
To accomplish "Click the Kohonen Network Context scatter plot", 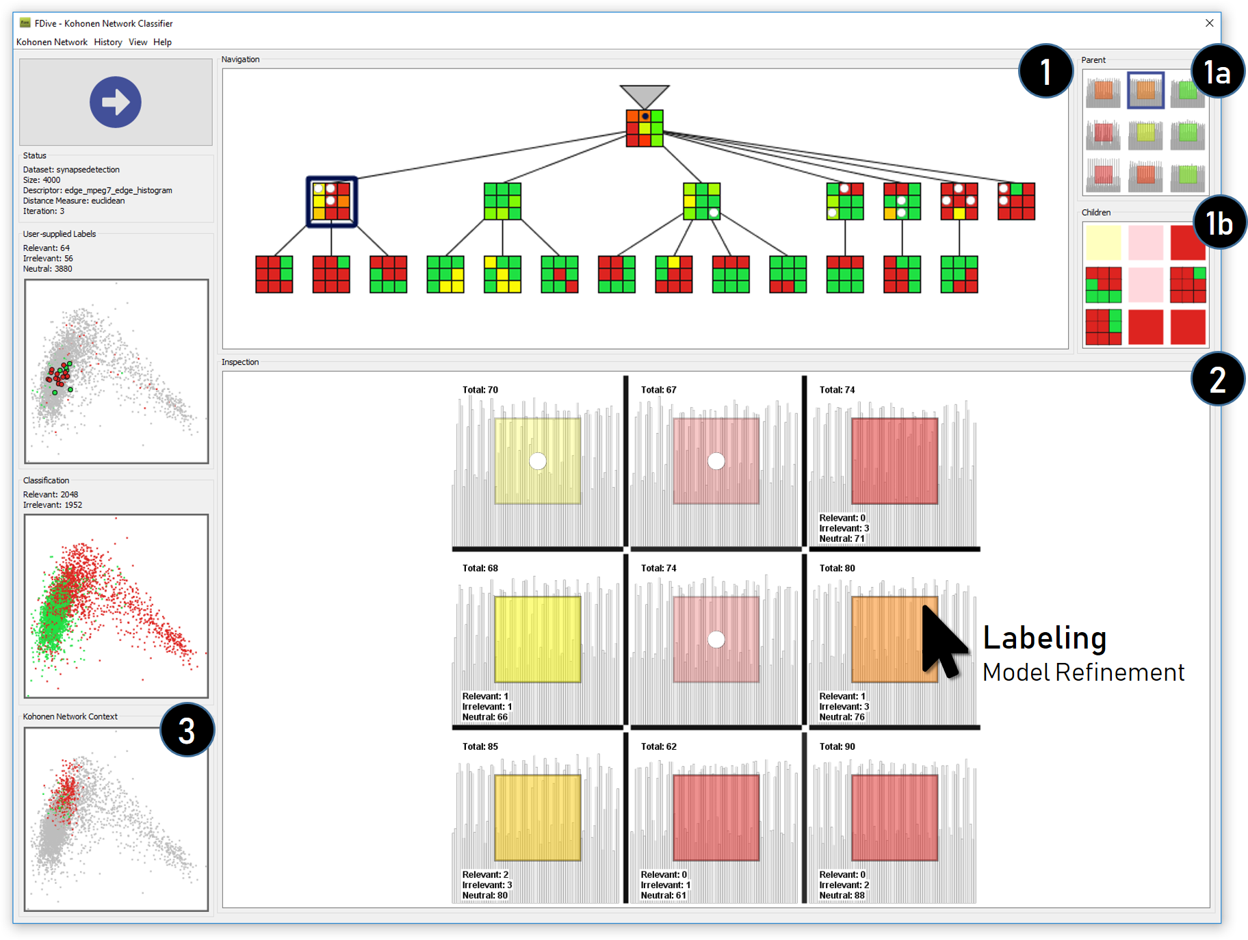I will tap(116, 819).
